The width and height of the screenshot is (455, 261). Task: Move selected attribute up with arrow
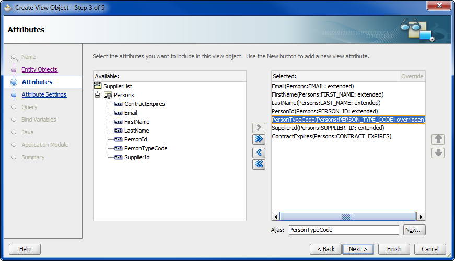click(x=438, y=139)
